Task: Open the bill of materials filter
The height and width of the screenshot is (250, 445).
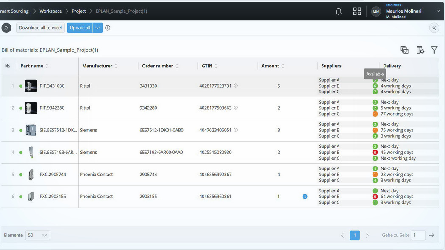Action: click(x=434, y=50)
